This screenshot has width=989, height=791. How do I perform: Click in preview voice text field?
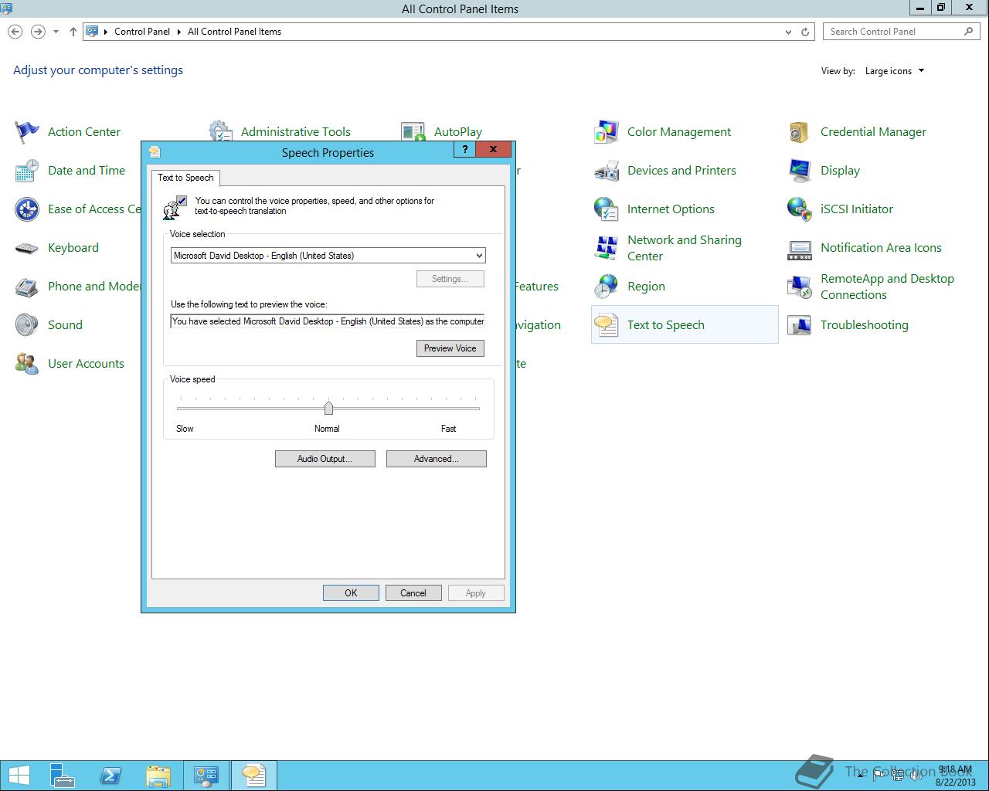(328, 321)
